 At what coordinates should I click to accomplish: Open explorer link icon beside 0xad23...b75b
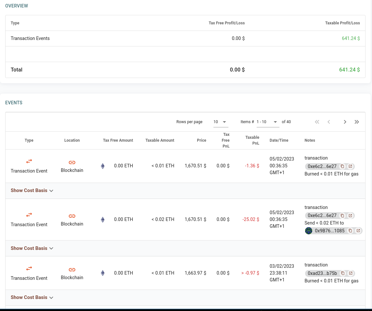351,273
